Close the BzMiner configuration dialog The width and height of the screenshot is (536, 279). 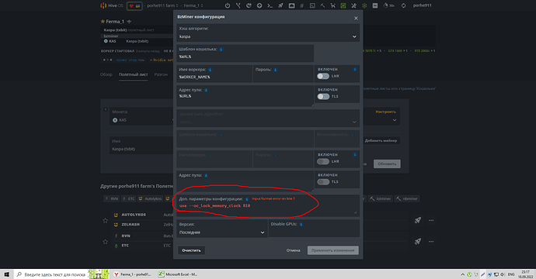[356, 18]
